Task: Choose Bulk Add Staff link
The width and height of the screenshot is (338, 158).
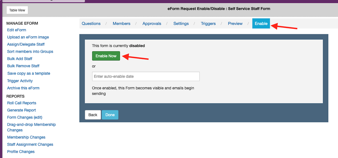Action: tap(19, 59)
